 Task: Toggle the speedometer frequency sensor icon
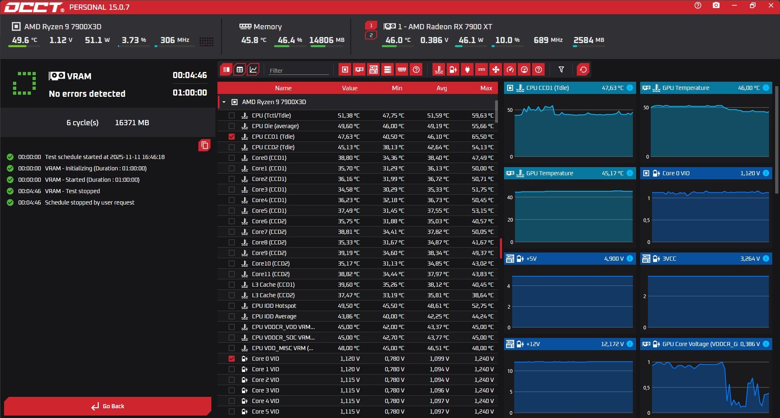click(510, 70)
